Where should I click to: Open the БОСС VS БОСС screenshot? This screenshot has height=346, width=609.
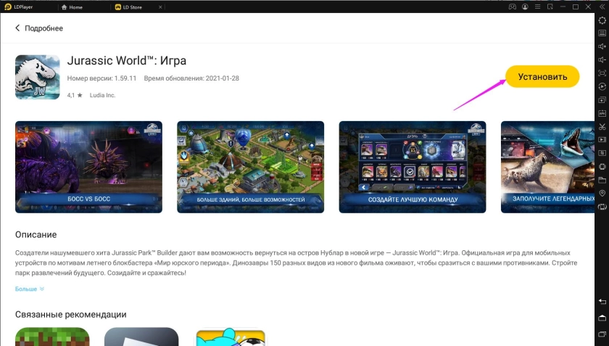click(x=88, y=167)
